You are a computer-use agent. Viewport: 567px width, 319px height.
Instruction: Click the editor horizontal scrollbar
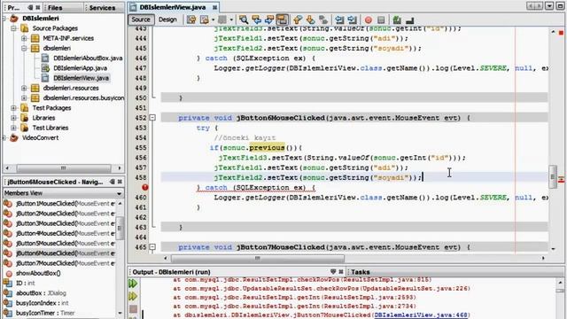pyautogui.click(x=258, y=258)
